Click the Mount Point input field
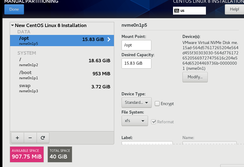The height and width of the screenshot is (167, 244). (x=136, y=45)
